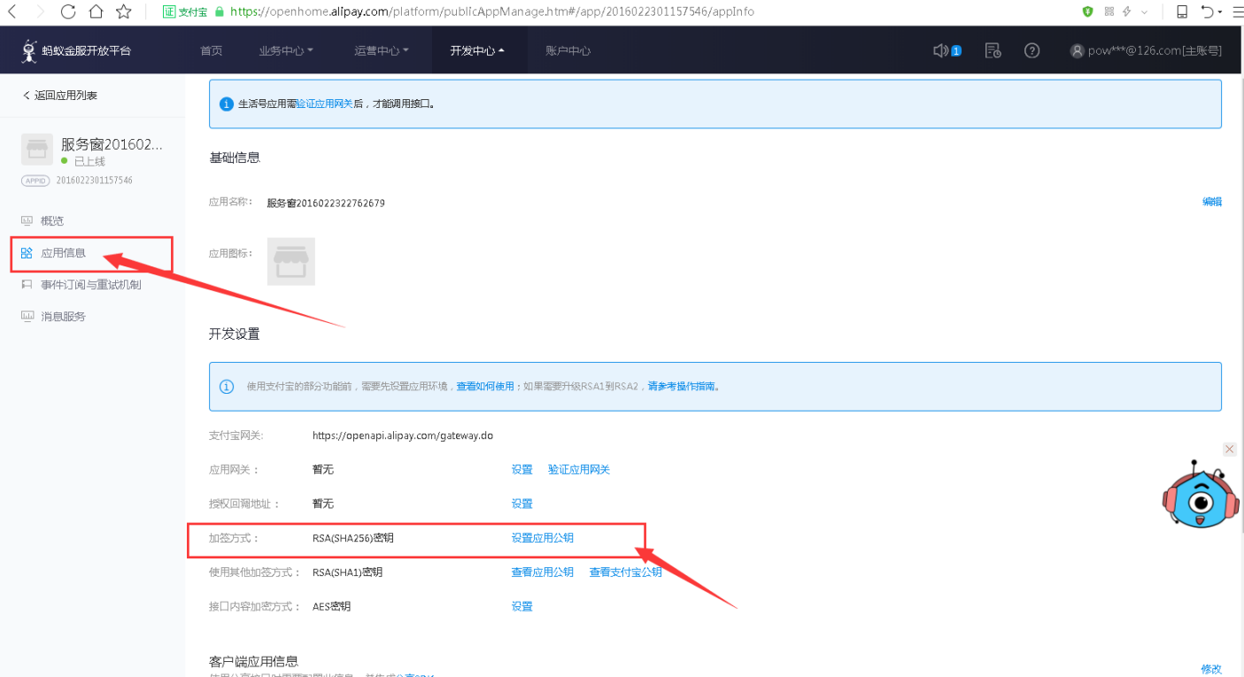Bookmark page with the star icon
Screen dimensions: 1244x677
coord(124,12)
